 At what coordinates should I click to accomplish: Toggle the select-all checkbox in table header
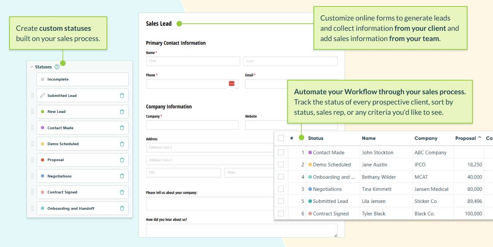click(281, 138)
